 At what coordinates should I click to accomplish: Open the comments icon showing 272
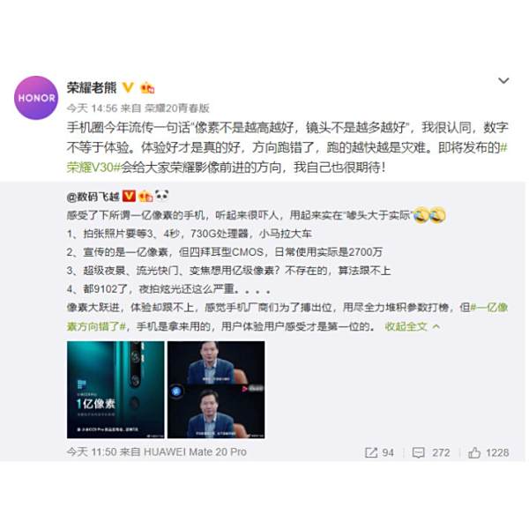tap(431, 452)
